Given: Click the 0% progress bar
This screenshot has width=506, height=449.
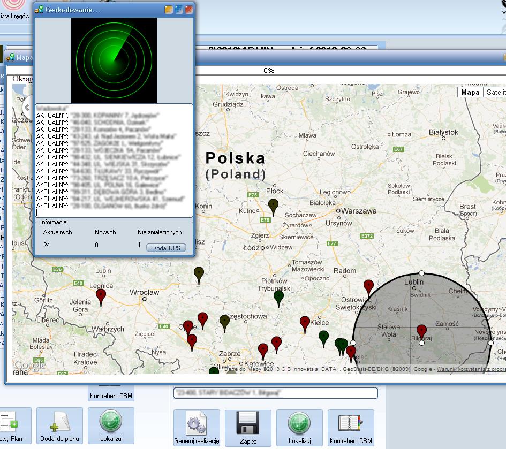Looking at the screenshot, I should 269,70.
